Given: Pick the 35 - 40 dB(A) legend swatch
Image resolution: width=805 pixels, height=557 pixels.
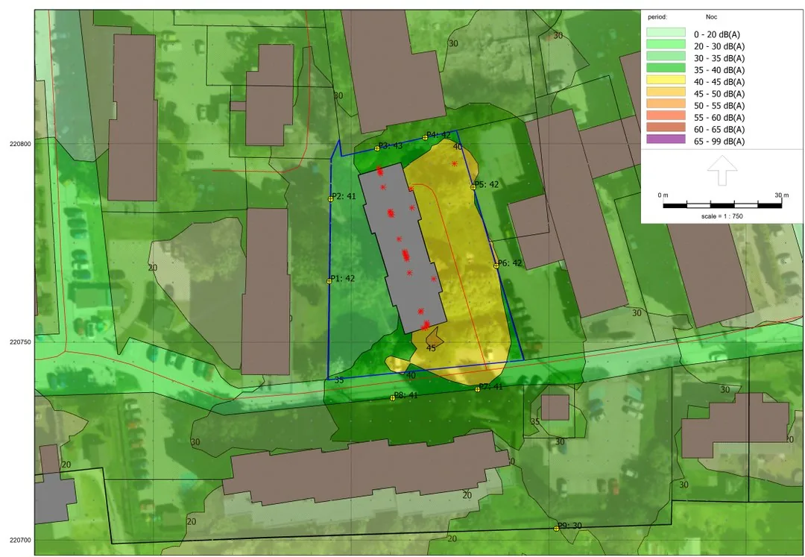Looking at the screenshot, I should pos(666,68).
